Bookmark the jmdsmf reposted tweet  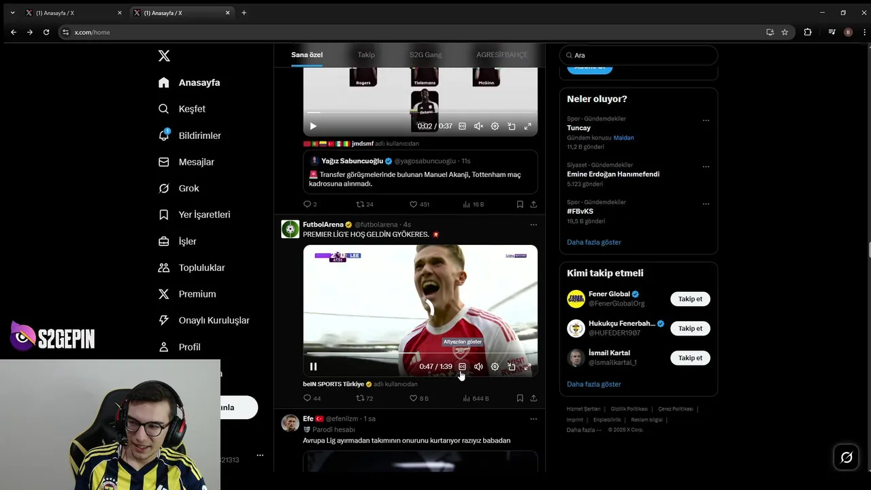520,204
